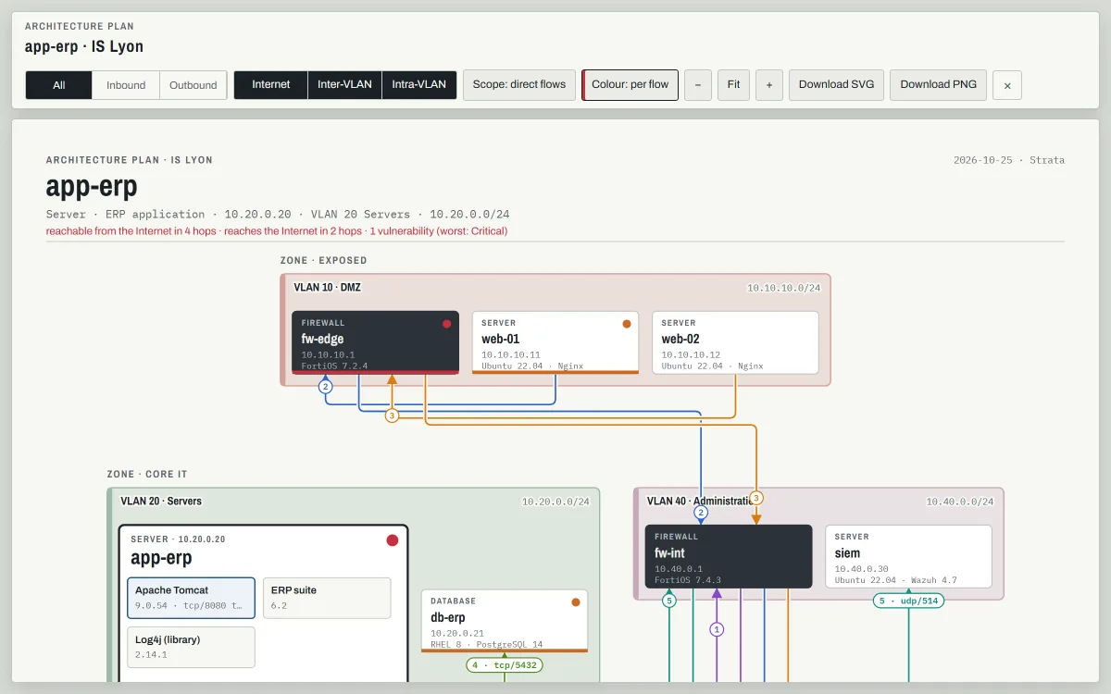This screenshot has width=1111, height=694.
Task: Click the VLAN 10 · DMZ label
Action: pyautogui.click(x=328, y=288)
